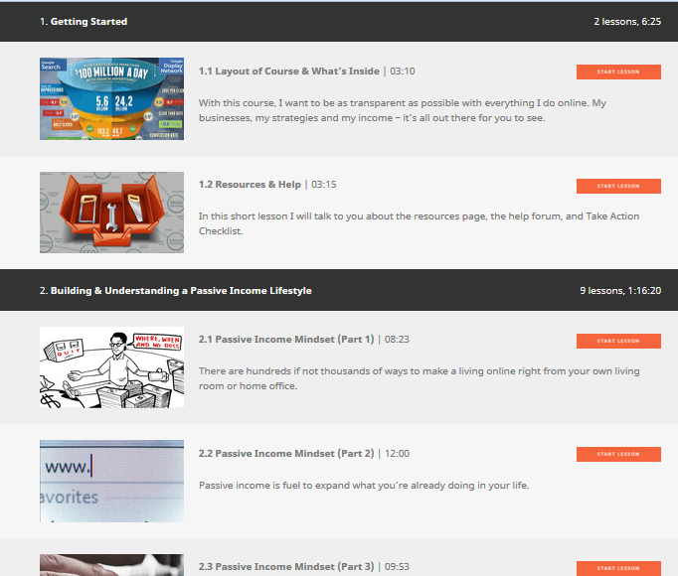The image size is (678, 576).
Task: Select the 08:23 duration of lesson 2.1
Action: pyautogui.click(x=397, y=340)
